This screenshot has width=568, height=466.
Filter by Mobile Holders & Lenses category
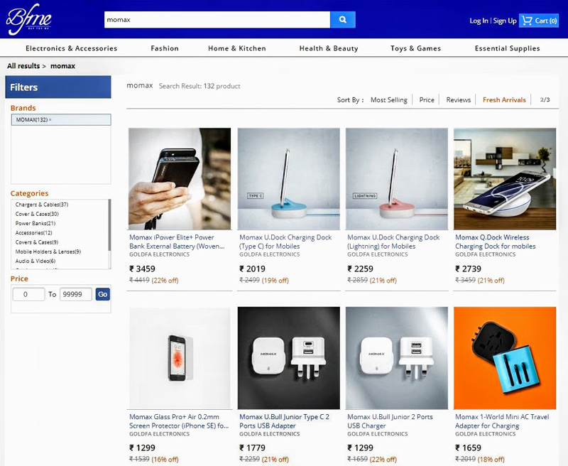pos(48,251)
